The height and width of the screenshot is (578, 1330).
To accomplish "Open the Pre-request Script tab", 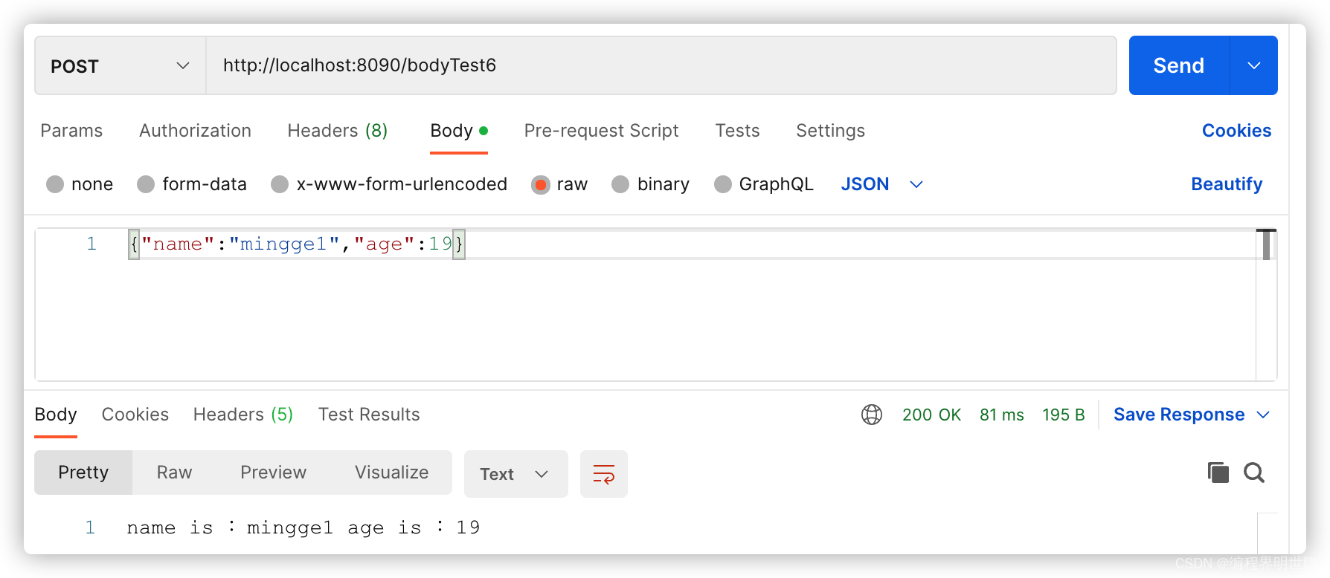I will tap(601, 131).
